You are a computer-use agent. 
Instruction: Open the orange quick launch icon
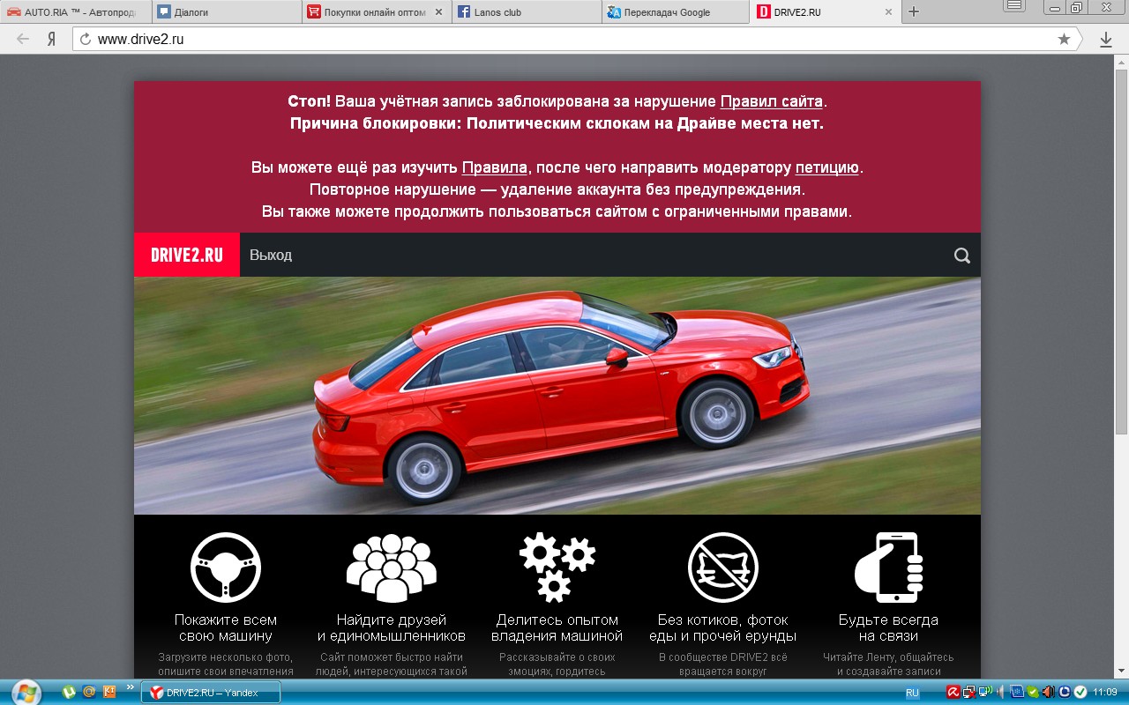(109, 692)
